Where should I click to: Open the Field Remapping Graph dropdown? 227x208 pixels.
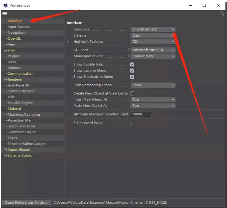[x=153, y=85]
